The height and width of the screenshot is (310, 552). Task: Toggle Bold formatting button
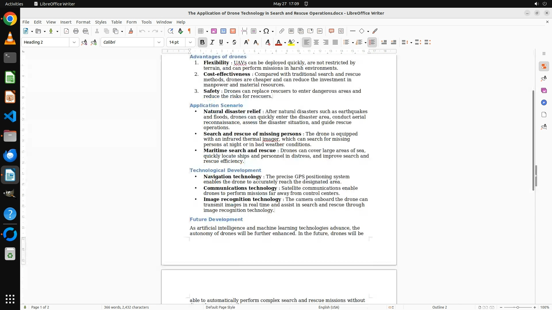pyautogui.click(x=202, y=42)
